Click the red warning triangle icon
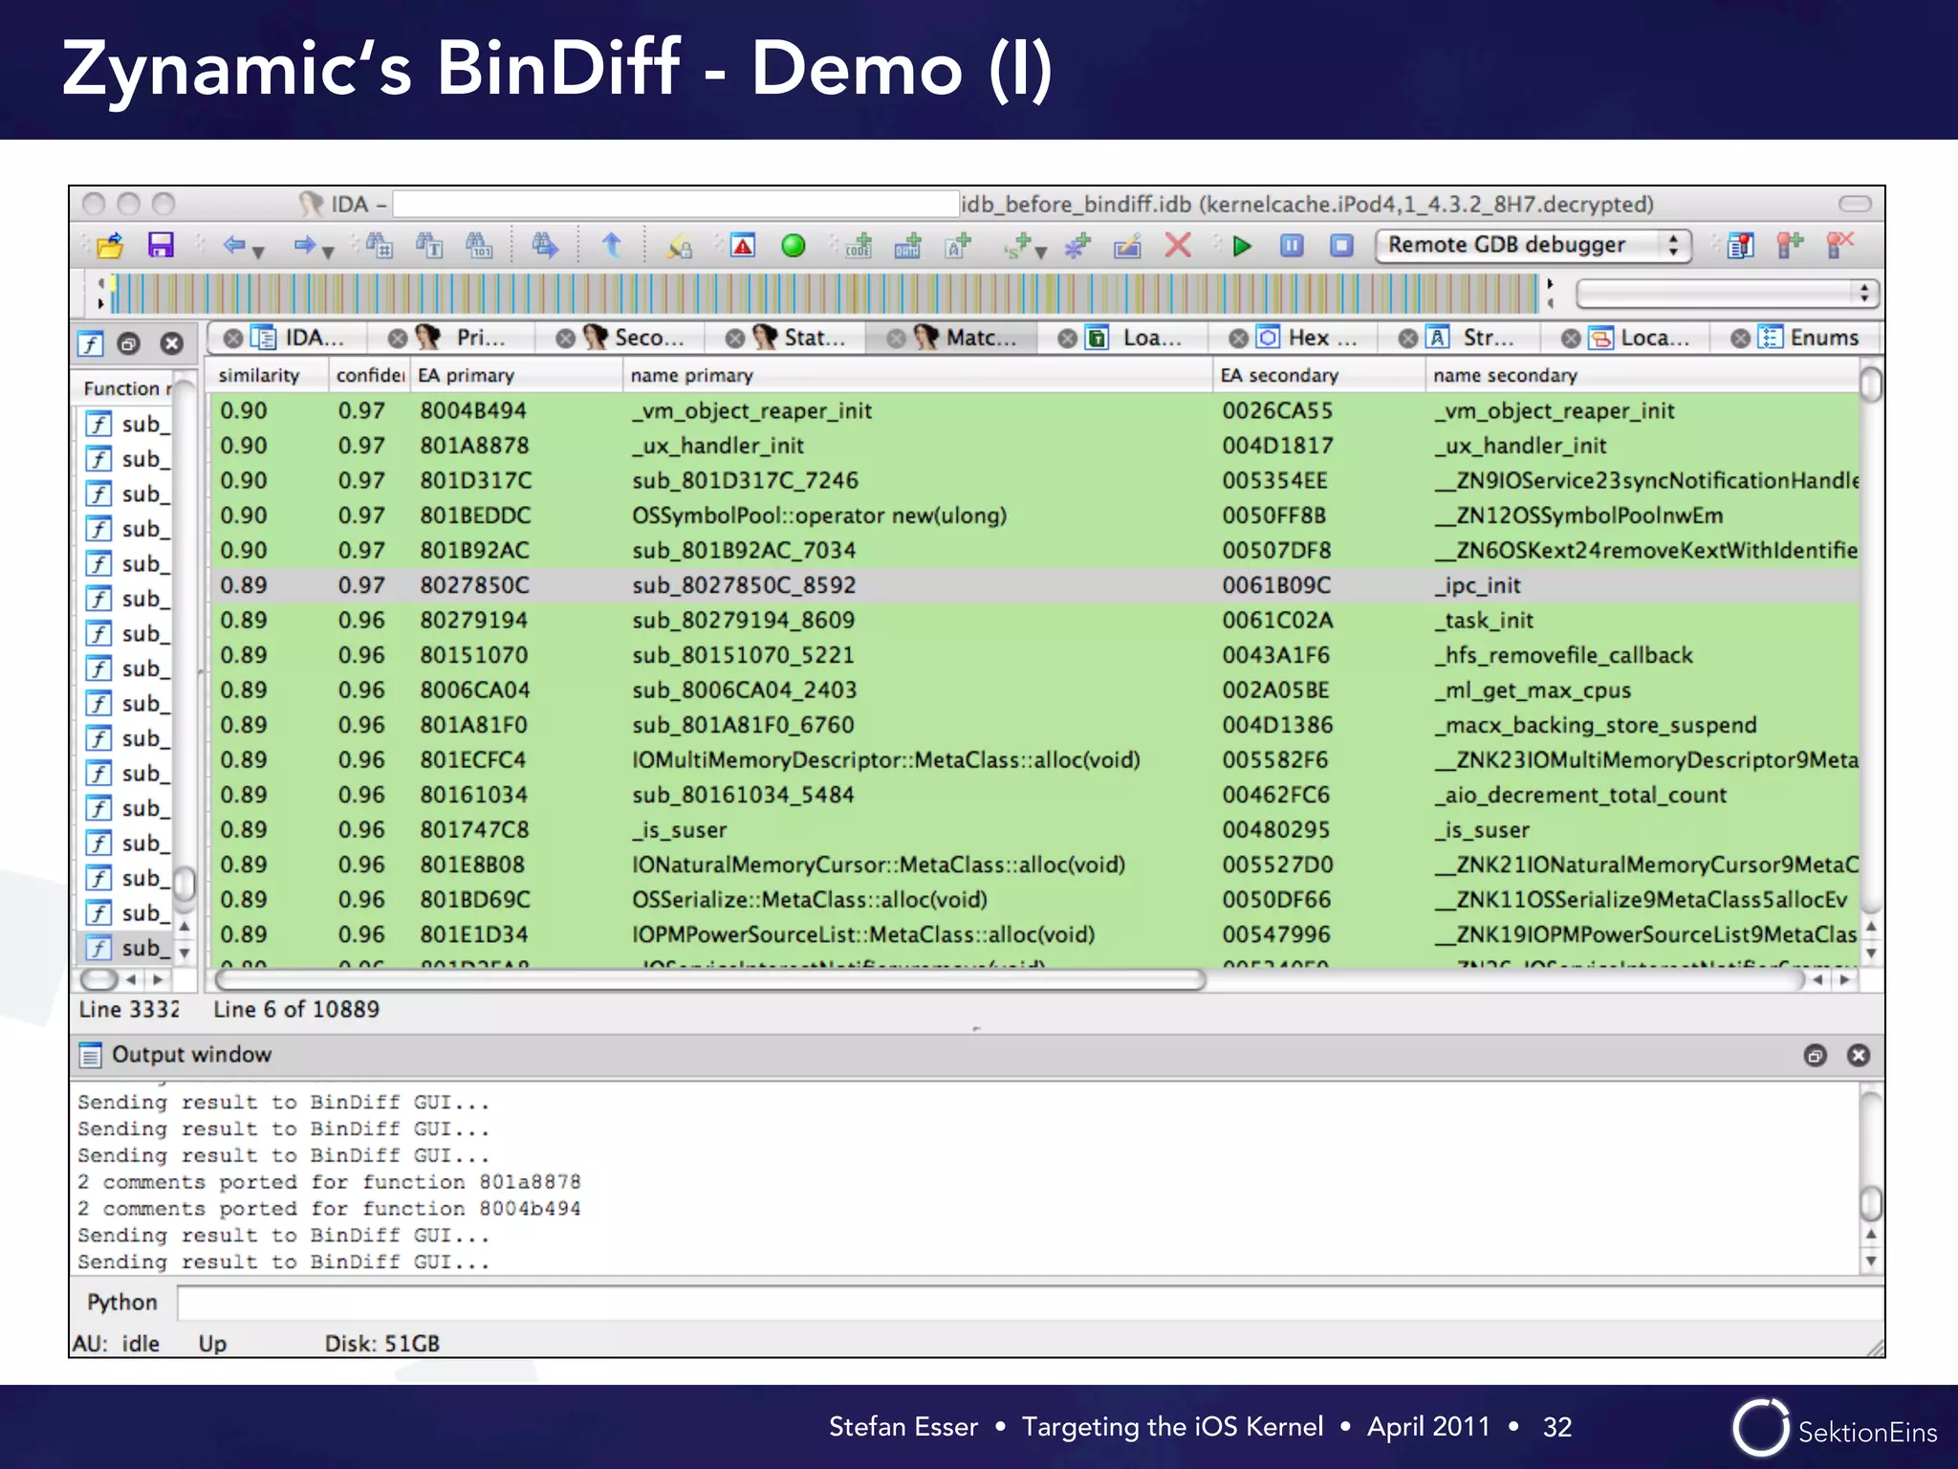The width and height of the screenshot is (1958, 1469). click(743, 246)
